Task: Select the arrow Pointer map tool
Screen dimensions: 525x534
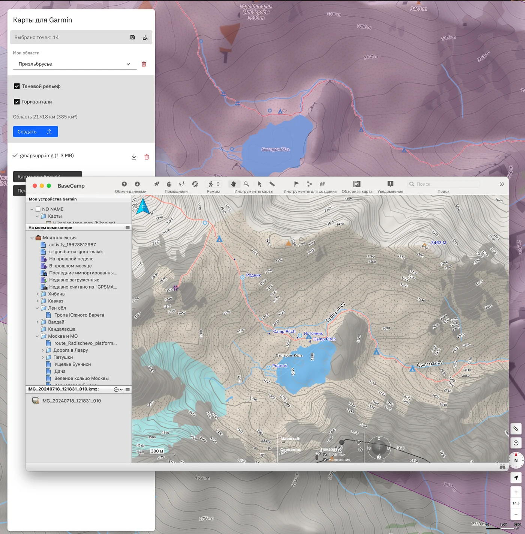Action: click(259, 184)
